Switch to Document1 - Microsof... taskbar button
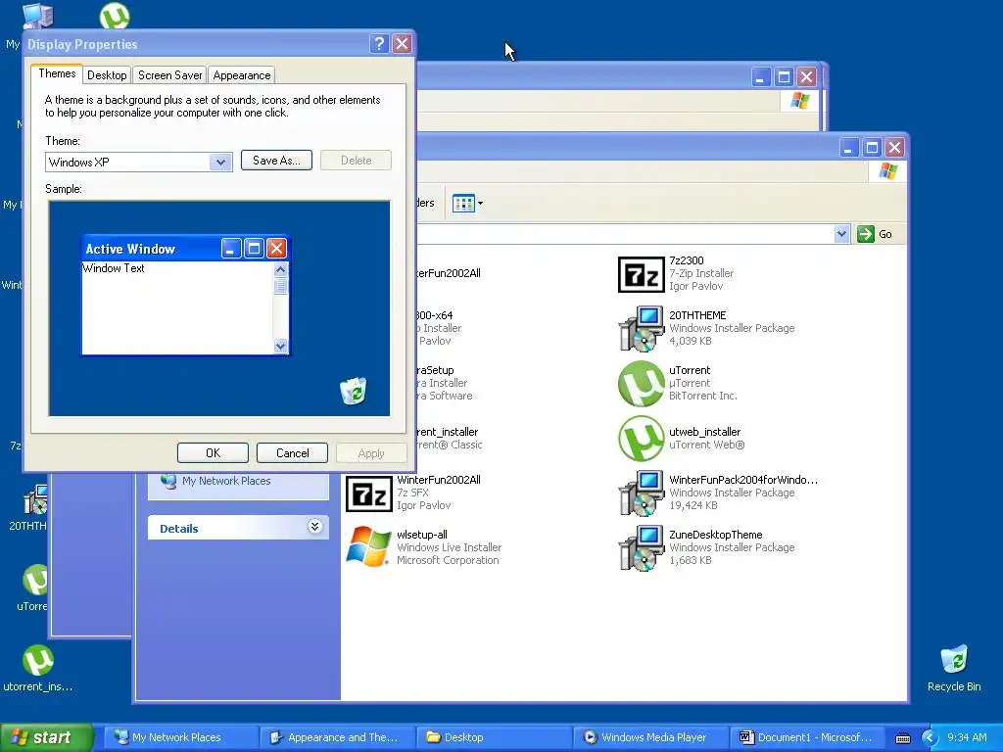This screenshot has height=752, width=1003. (x=806, y=737)
